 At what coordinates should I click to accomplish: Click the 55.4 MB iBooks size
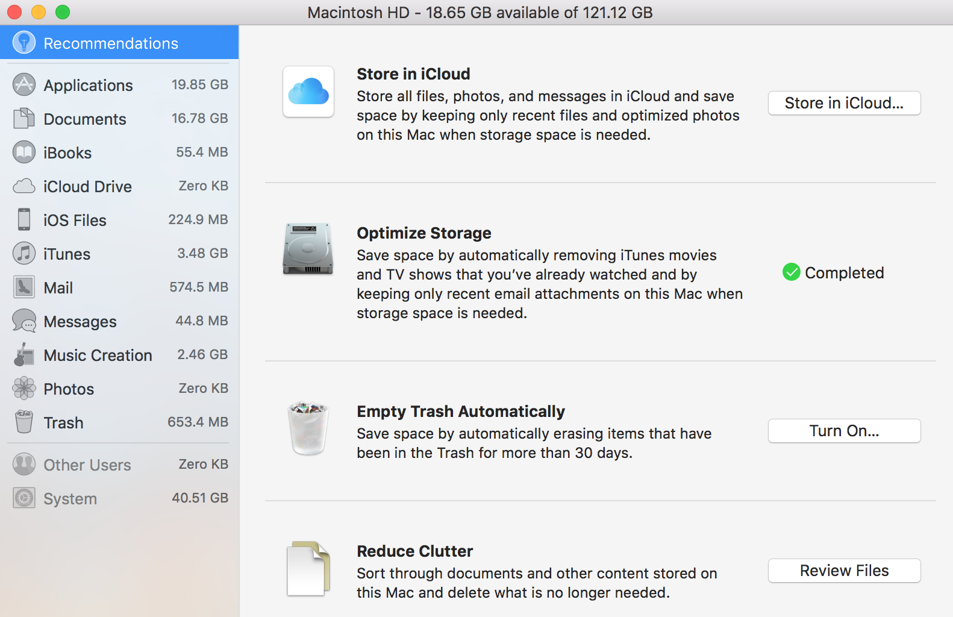tap(202, 152)
